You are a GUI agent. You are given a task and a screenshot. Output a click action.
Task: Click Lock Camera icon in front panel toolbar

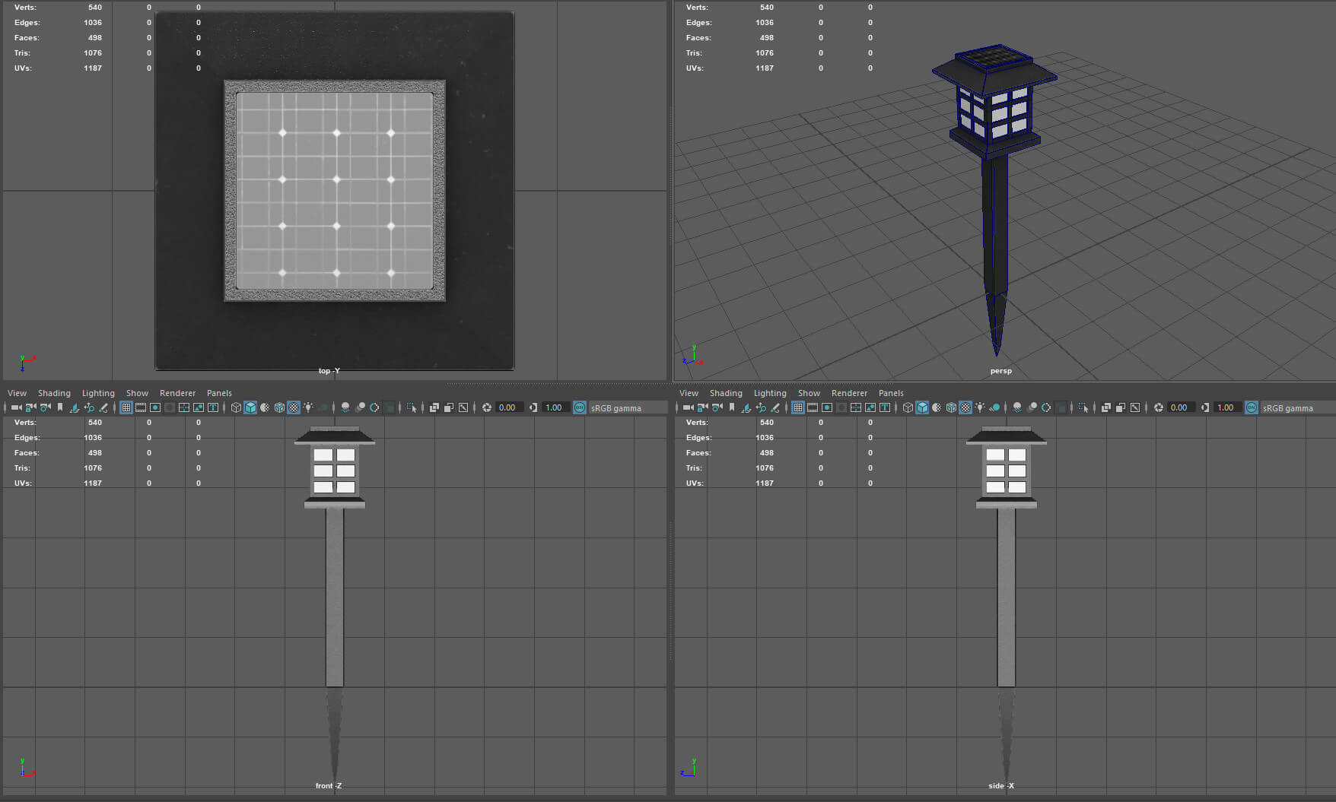tap(30, 407)
